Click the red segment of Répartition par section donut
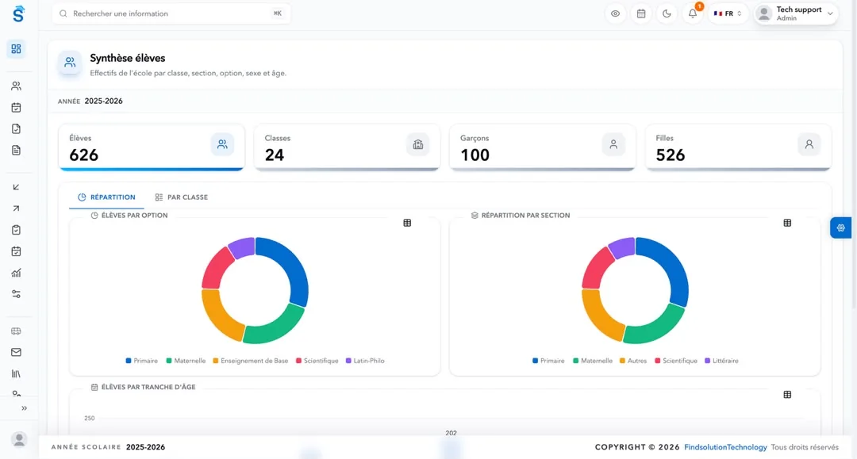This screenshot has height=459, width=857. point(594,267)
